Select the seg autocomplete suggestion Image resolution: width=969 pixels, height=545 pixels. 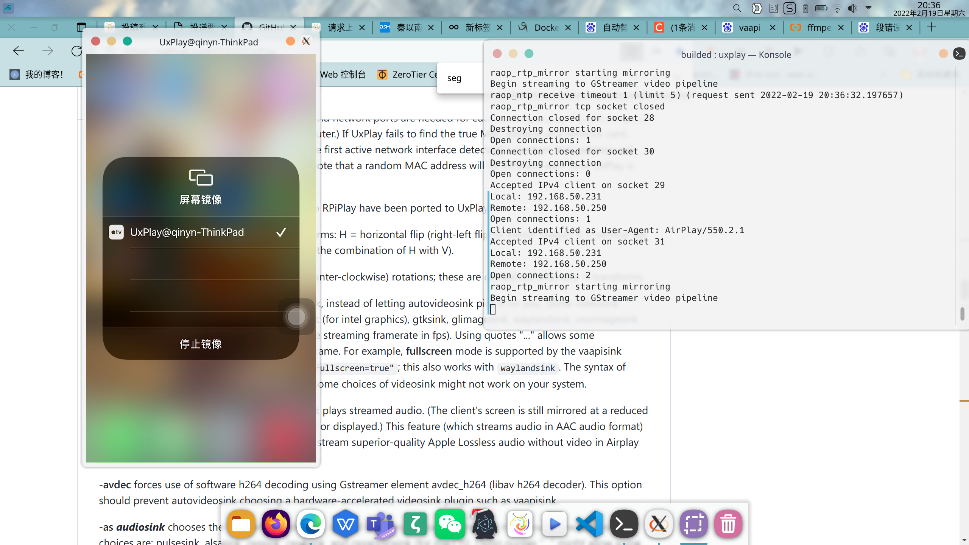454,78
